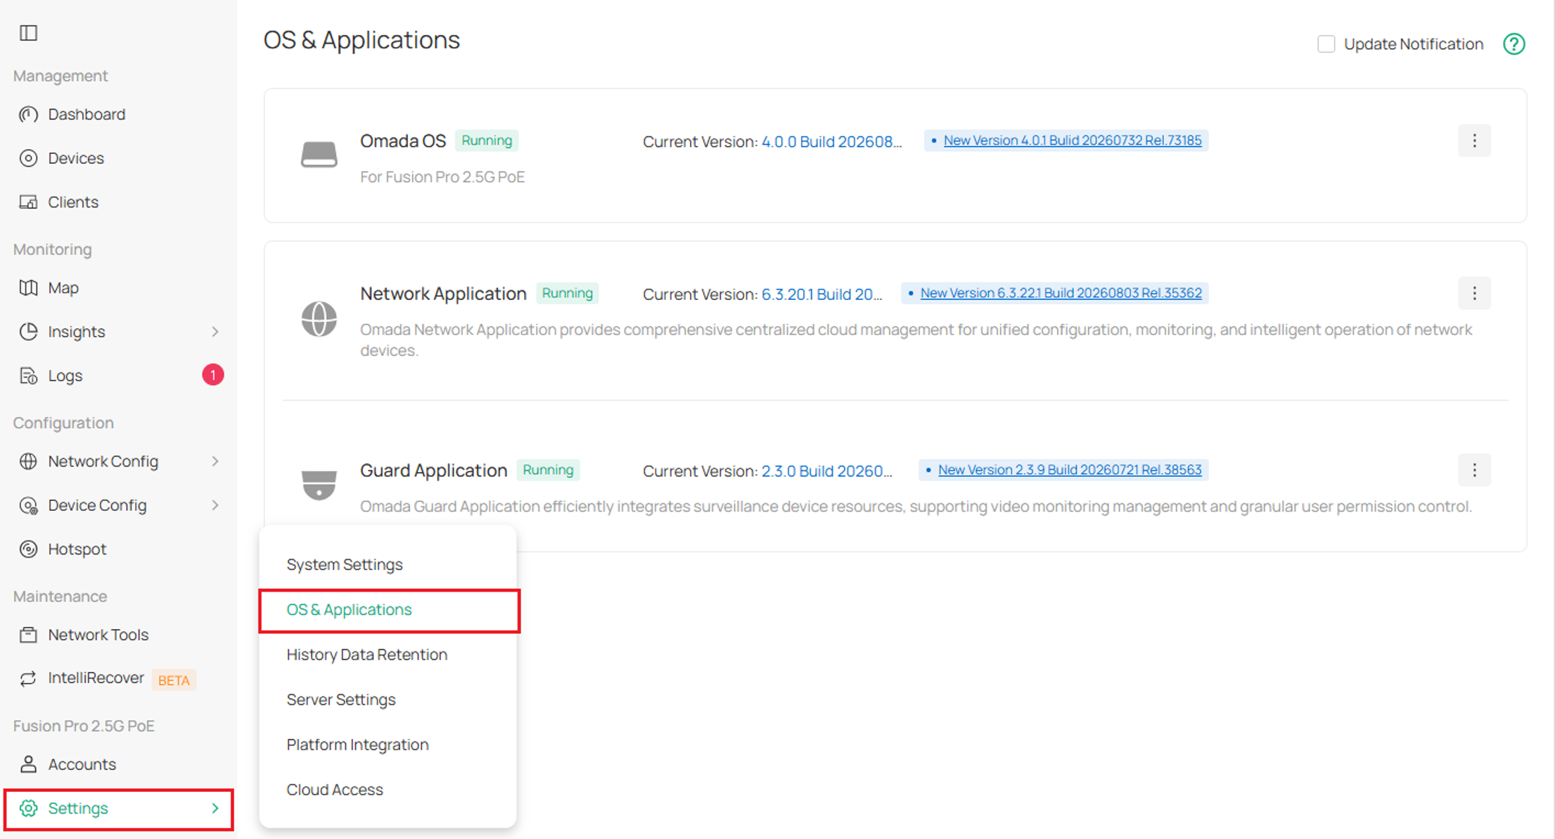Open Accounts label in sidebar

click(x=82, y=765)
